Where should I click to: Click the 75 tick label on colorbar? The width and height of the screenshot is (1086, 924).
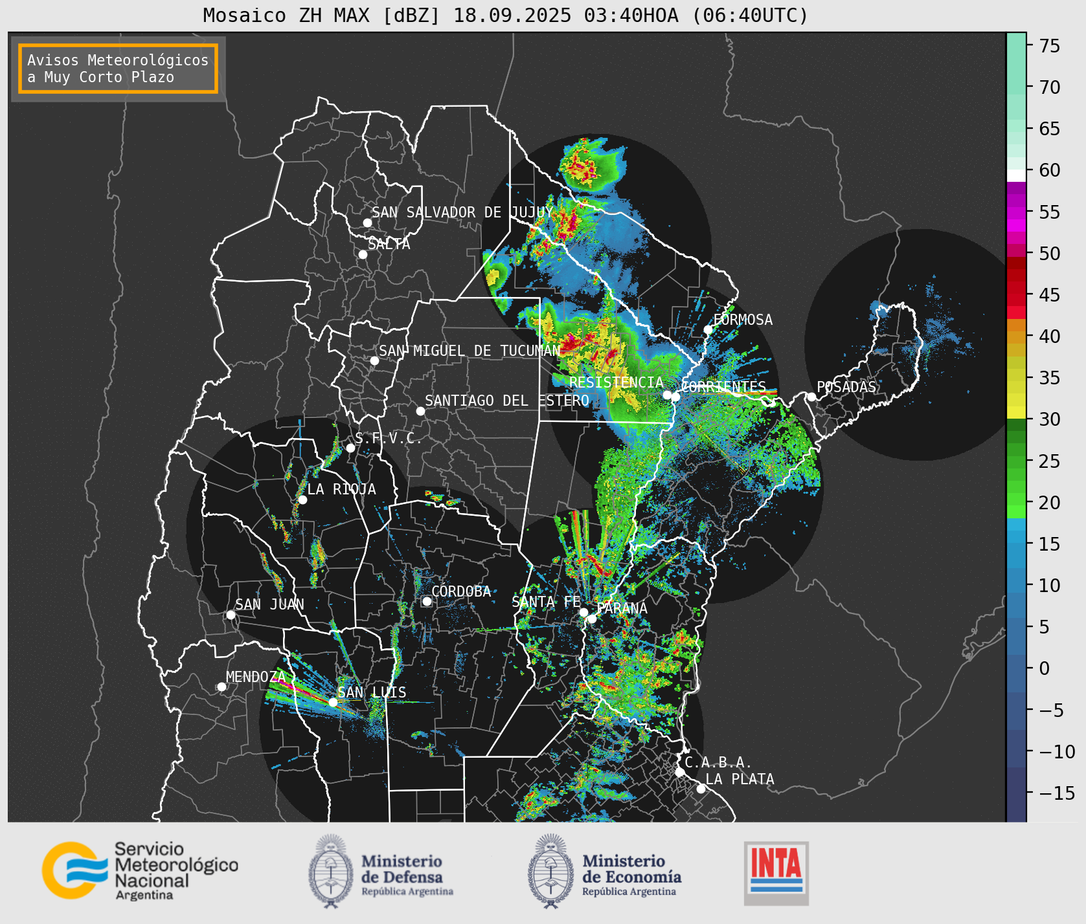tap(1050, 46)
